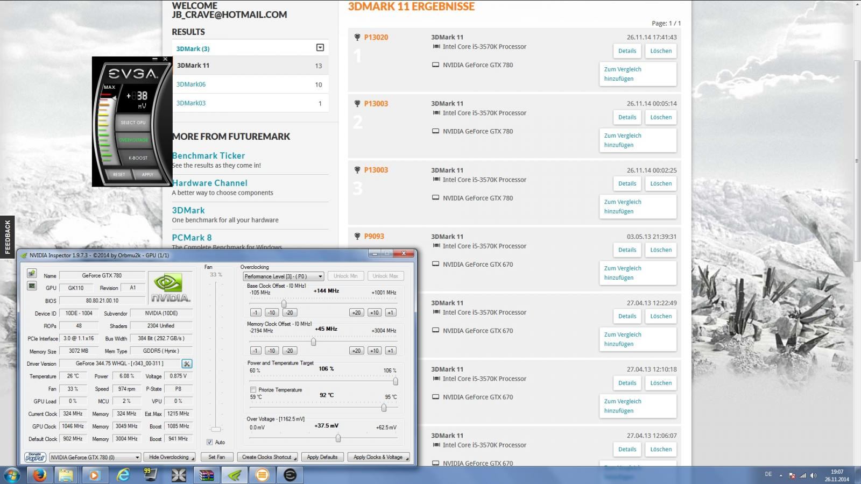861x484 pixels.
Task: Click the +20 Base Clock Offset button
Action: 356,312
